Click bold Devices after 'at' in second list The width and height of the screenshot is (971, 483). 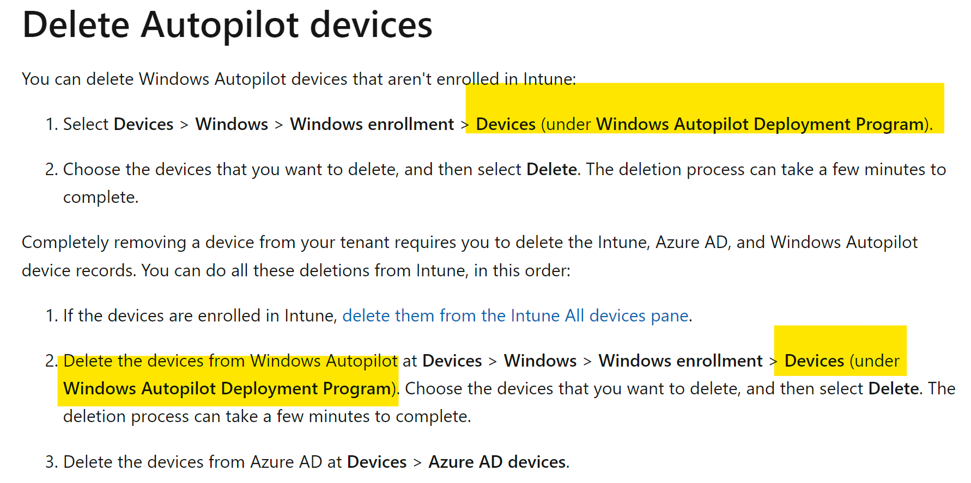(x=452, y=361)
